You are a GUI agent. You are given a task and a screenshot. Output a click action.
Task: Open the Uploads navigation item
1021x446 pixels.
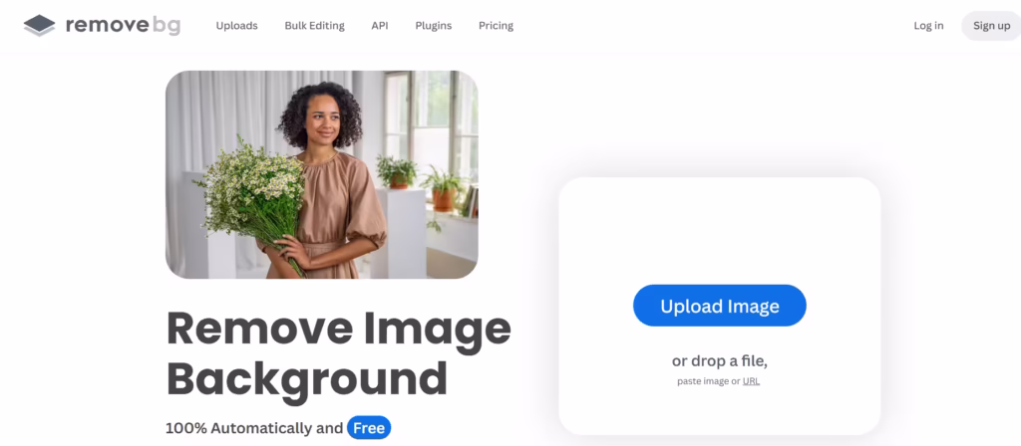237,26
